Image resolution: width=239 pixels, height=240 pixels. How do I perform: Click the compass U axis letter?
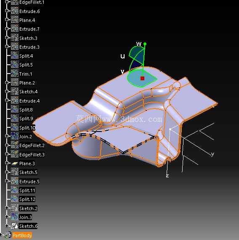[122, 56]
